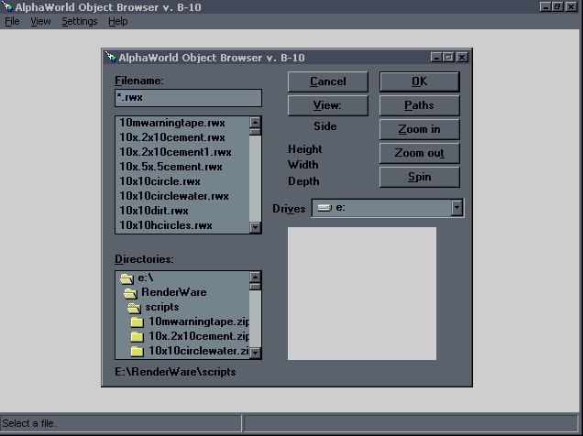The image size is (583, 436).
Task: Click the e: drive icon in Drives box
Action: pyautogui.click(x=324, y=208)
